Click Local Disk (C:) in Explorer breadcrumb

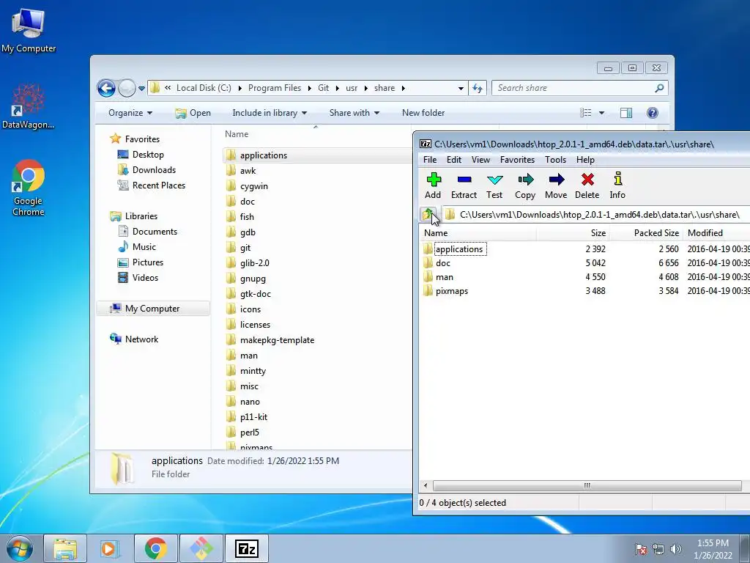tap(204, 88)
